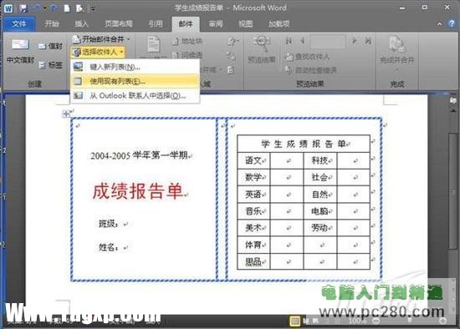
Task: Go to first record arrow icon
Action: click(x=289, y=41)
